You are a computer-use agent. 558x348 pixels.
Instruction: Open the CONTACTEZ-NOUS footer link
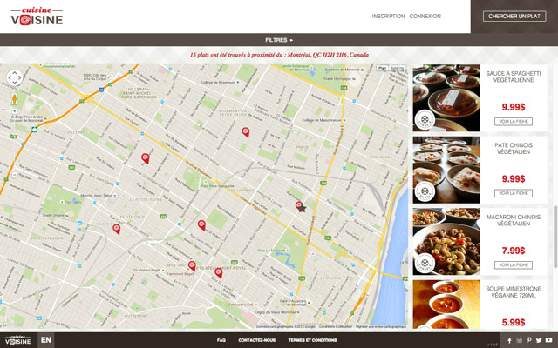click(256, 340)
